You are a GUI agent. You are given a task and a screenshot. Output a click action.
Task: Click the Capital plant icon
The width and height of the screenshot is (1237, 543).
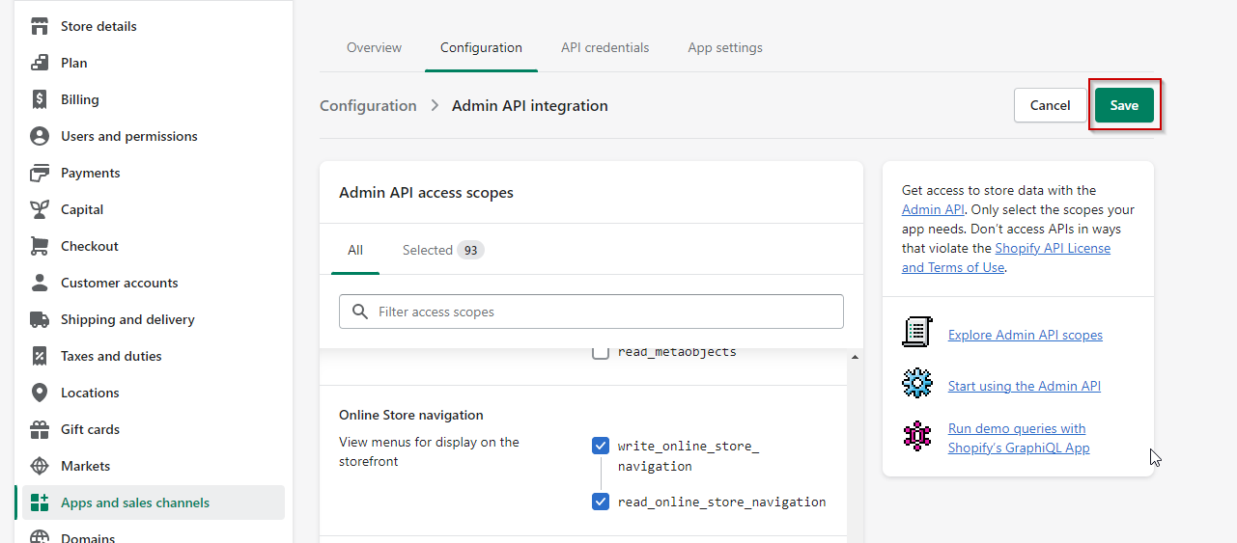click(x=40, y=209)
